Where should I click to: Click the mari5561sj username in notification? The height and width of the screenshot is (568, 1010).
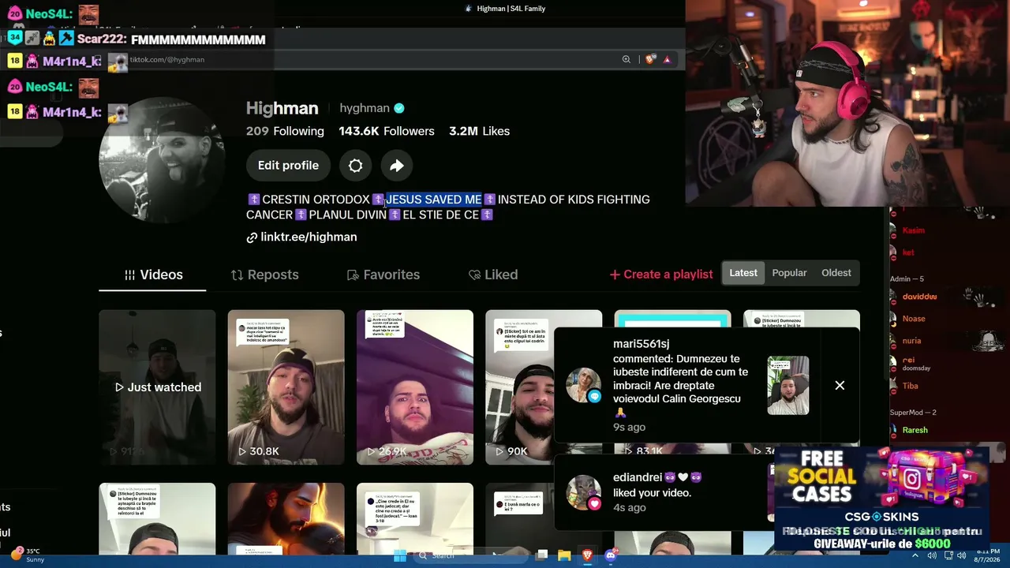[x=641, y=344]
